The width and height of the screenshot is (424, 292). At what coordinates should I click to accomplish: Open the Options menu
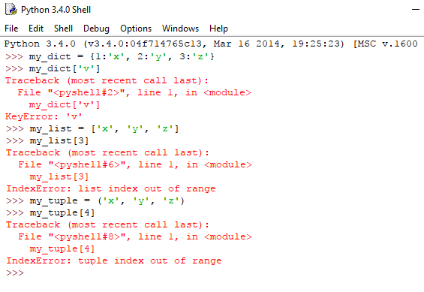pos(136,29)
